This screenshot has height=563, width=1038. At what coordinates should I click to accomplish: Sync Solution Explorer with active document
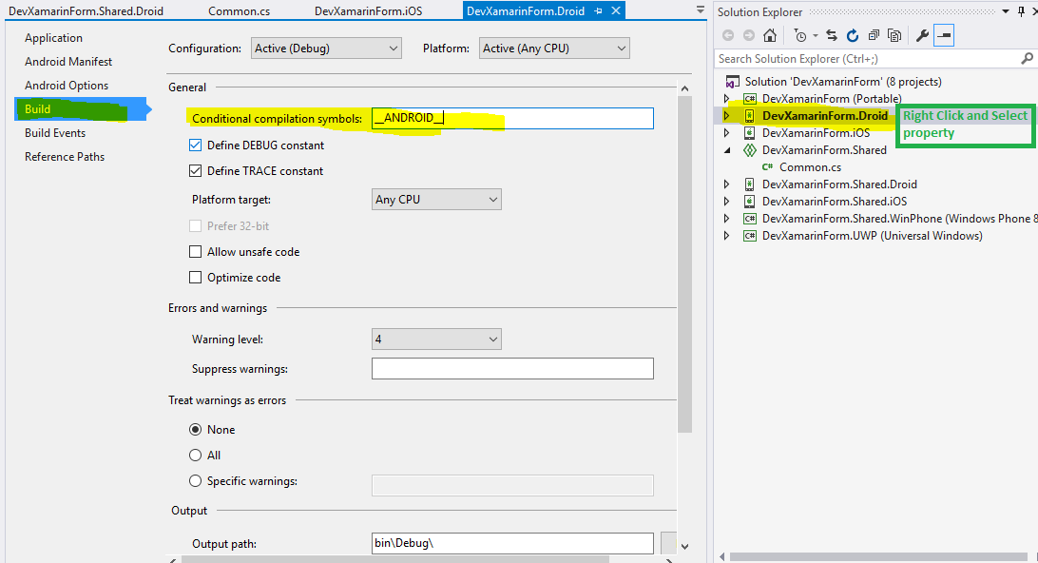click(832, 36)
